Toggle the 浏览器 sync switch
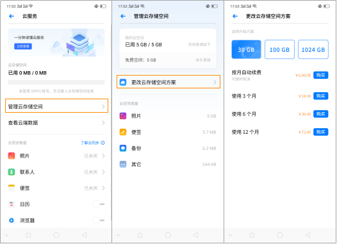 point(99,220)
